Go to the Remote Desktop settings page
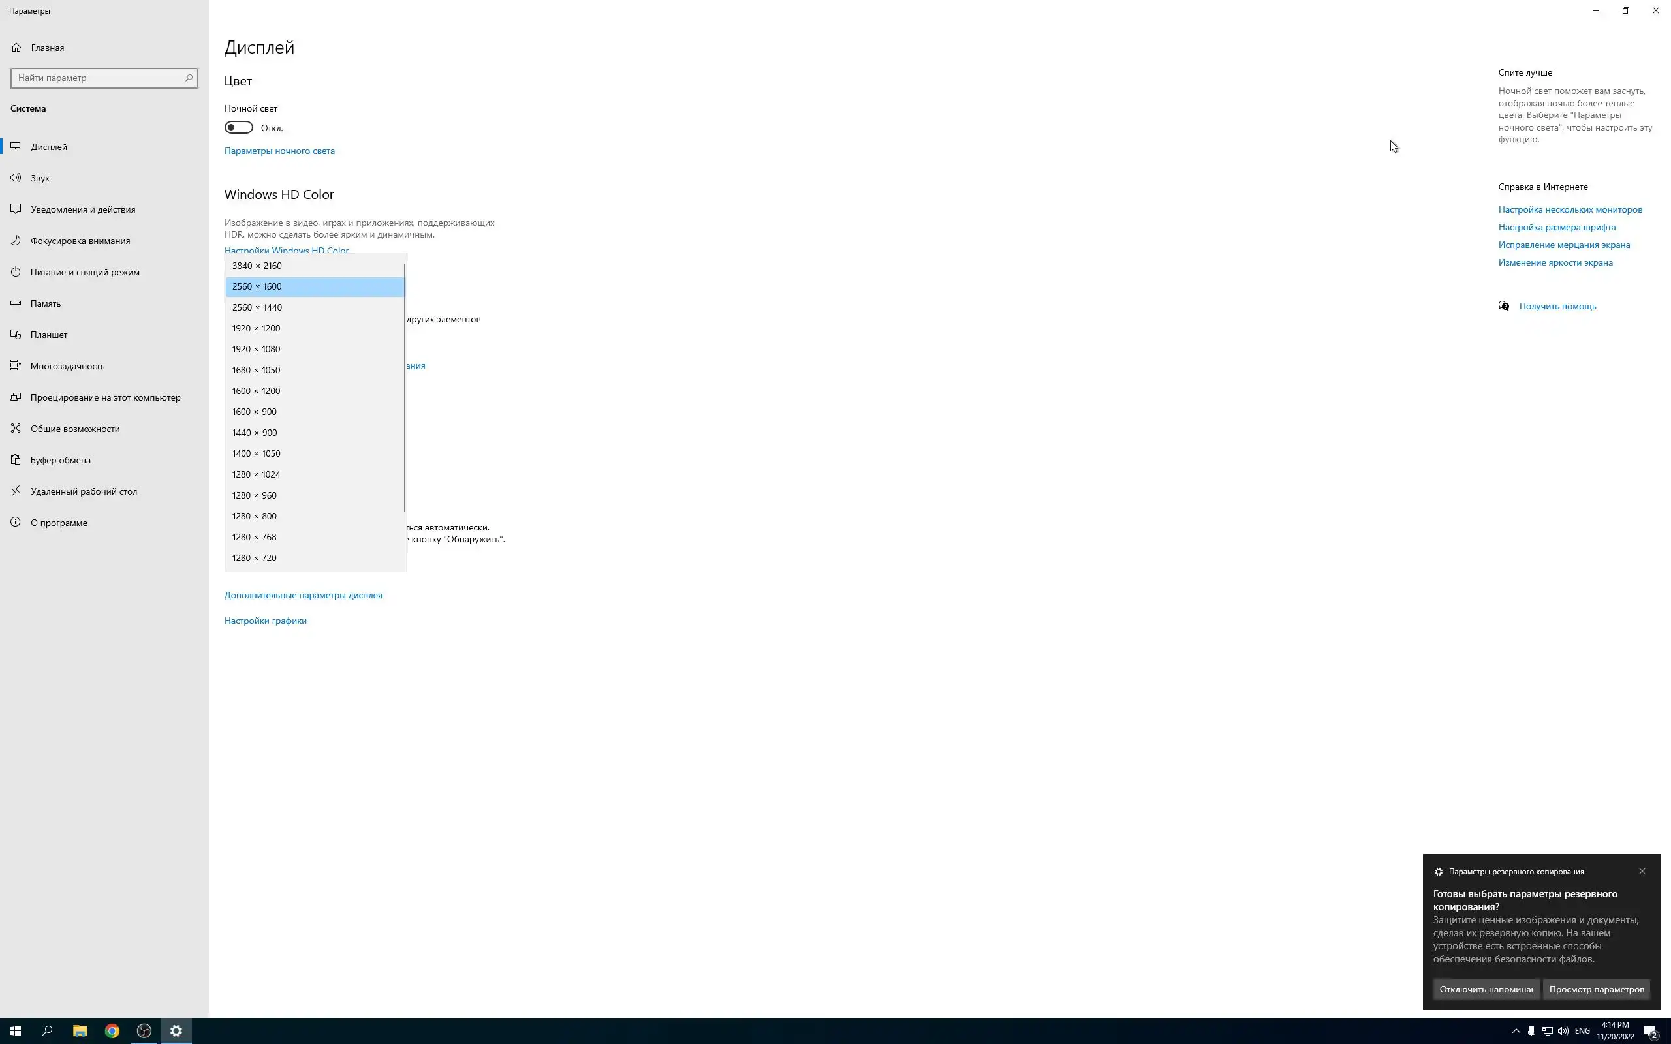This screenshot has height=1044, width=1671. point(84,491)
